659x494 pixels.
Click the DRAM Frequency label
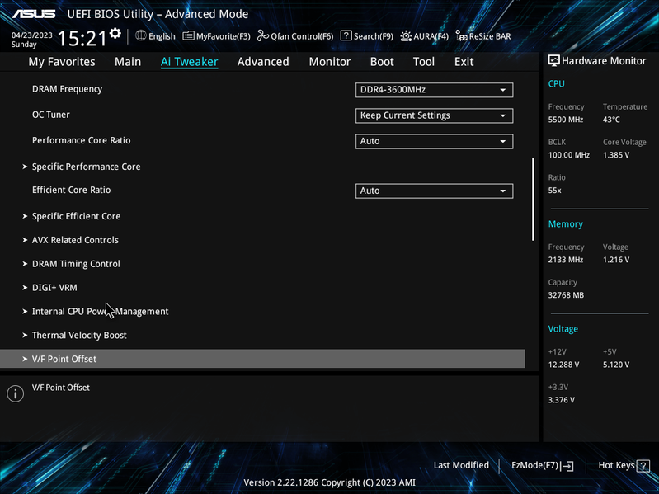(68, 89)
